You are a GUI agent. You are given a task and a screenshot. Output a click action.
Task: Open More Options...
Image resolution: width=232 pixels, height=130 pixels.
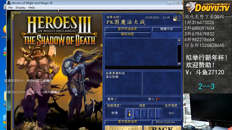tap(166, 122)
